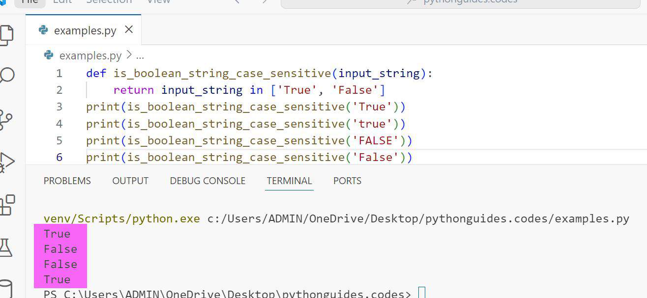Viewport: 647px width, 298px height.
Task: Click the 'def' keyword on line 1
Action: [x=96, y=74]
